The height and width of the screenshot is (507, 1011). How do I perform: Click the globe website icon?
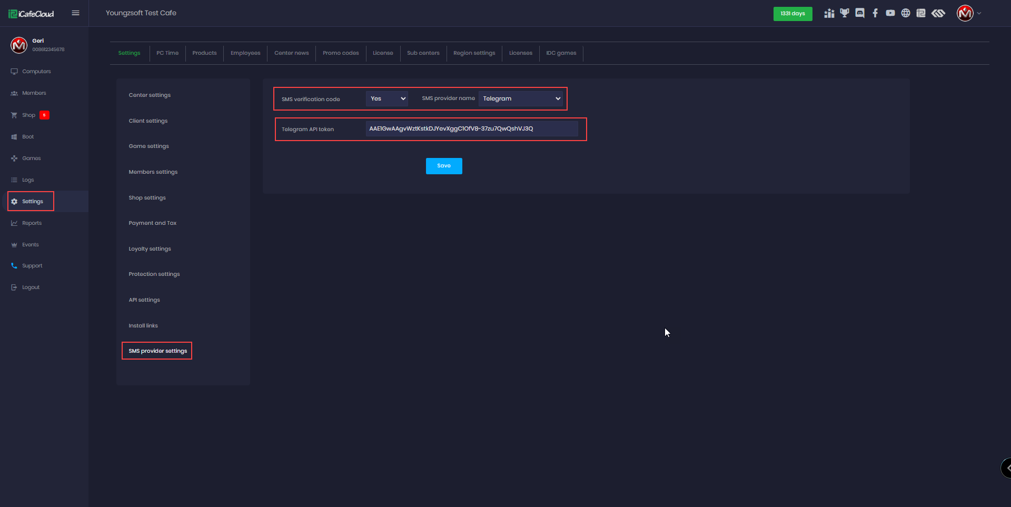tap(906, 13)
